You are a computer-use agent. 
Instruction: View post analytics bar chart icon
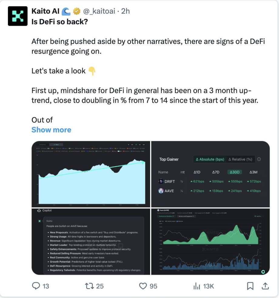[x=197, y=286]
